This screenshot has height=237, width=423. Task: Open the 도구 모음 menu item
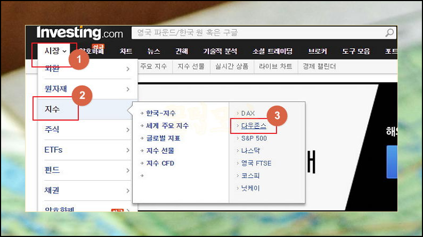click(x=356, y=51)
